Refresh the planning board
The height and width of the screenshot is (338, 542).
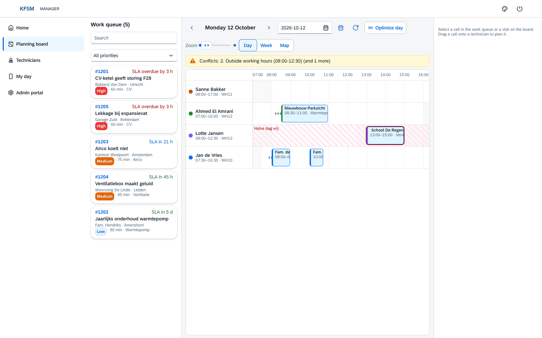(x=356, y=28)
